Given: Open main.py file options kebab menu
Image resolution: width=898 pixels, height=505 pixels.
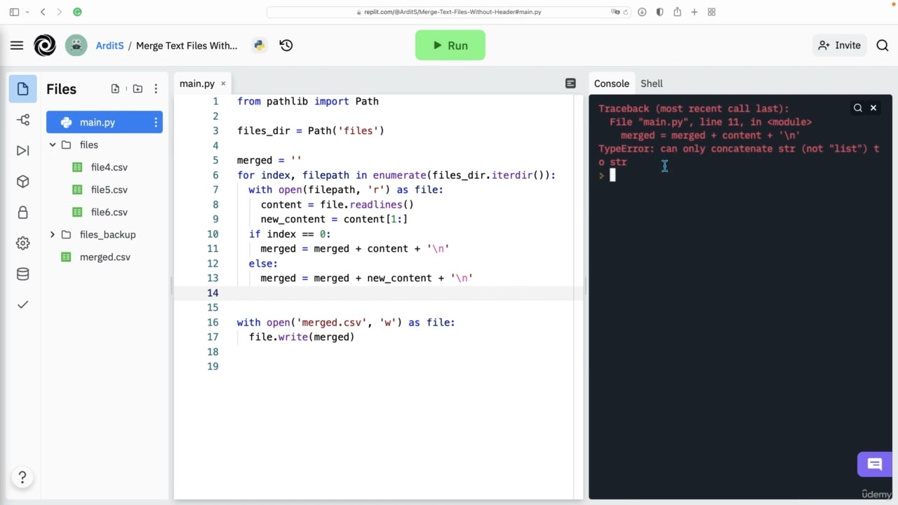Looking at the screenshot, I should (156, 122).
